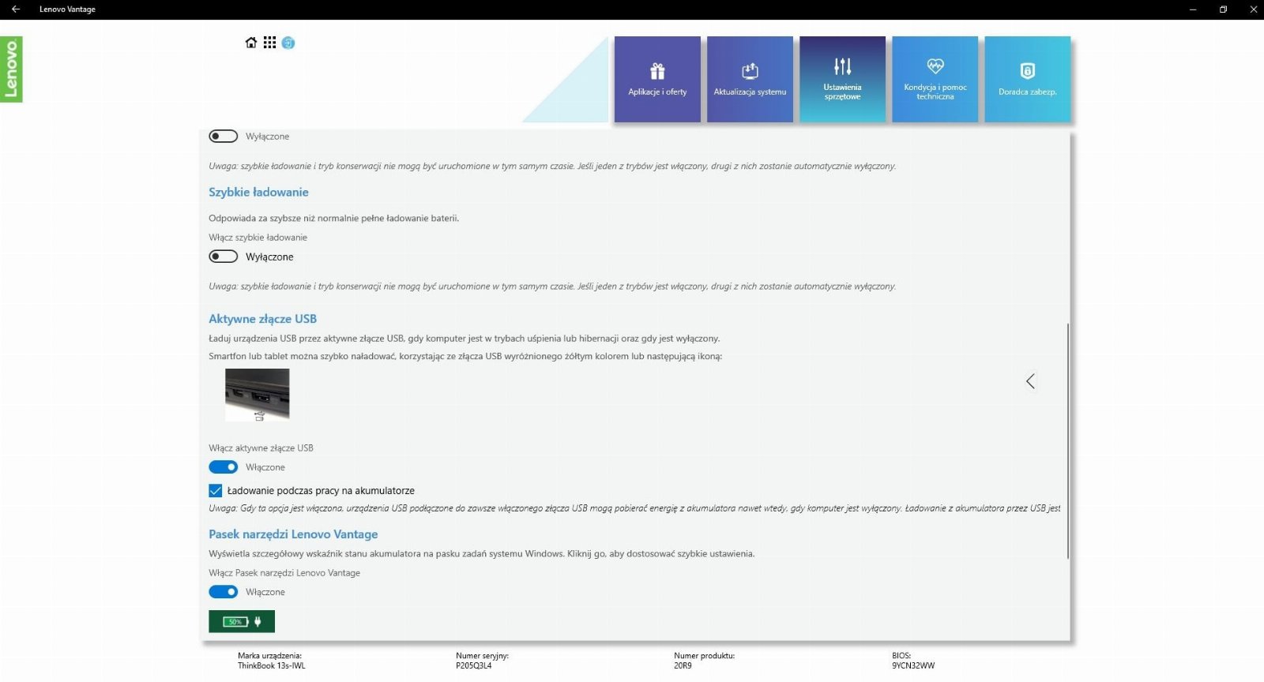
Task: Open the Home icon
Action: (x=251, y=43)
